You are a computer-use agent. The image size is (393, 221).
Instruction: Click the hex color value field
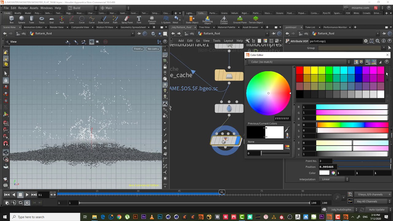[x=282, y=118]
